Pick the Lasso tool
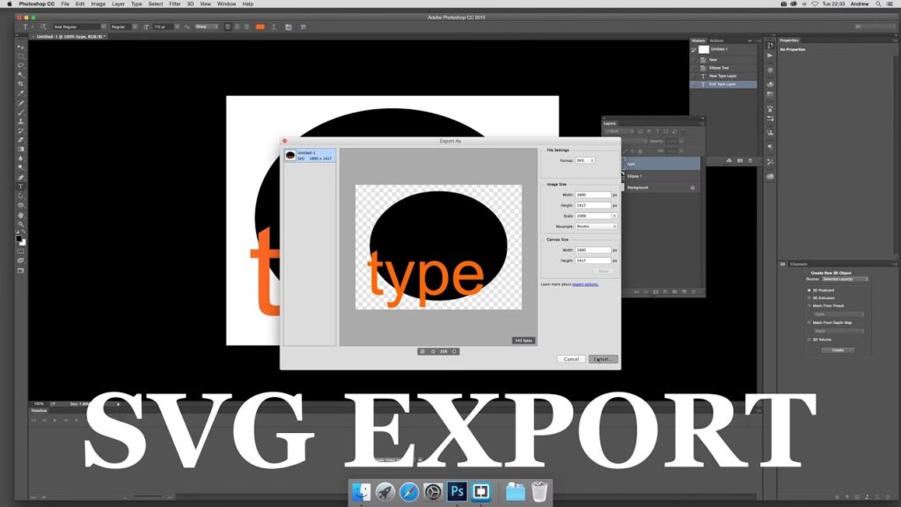Viewport: 901px width, 507px height. point(21,65)
